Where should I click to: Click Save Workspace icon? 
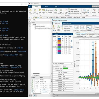pyautogui.click(x=61, y=10)
